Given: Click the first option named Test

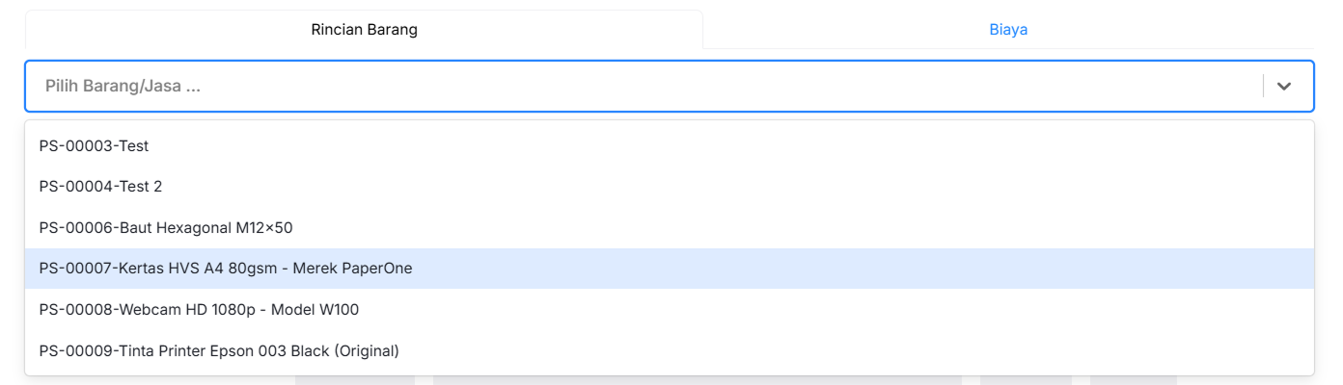Looking at the screenshot, I should point(94,146).
